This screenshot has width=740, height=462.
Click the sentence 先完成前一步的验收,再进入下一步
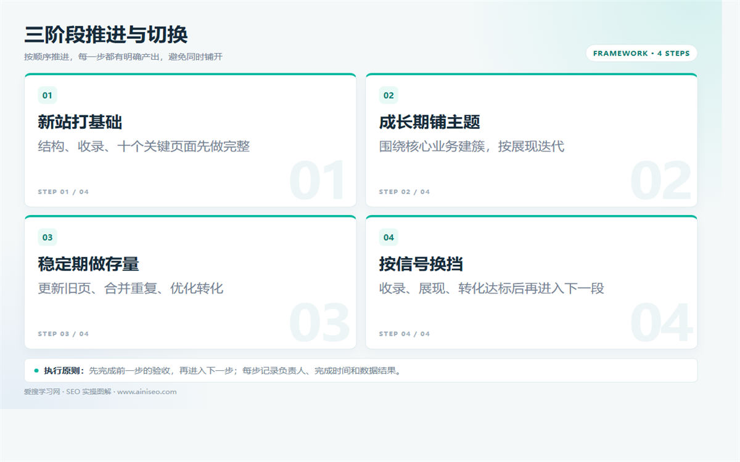pos(162,371)
